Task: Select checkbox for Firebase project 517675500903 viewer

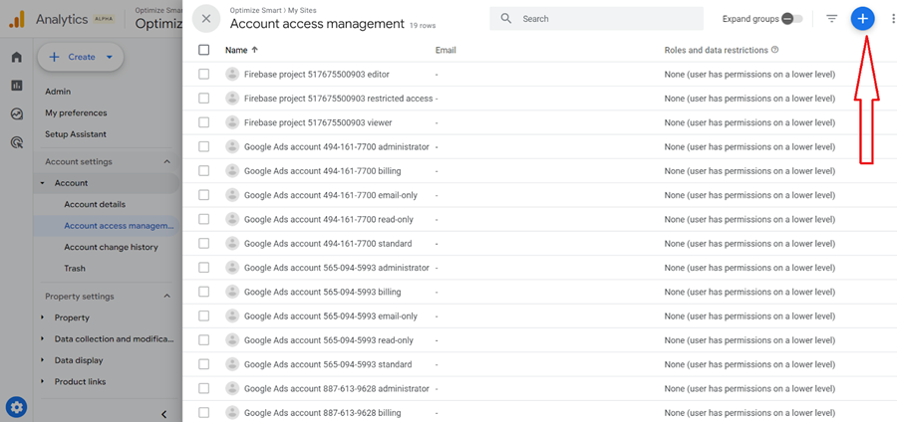Action: tap(204, 122)
